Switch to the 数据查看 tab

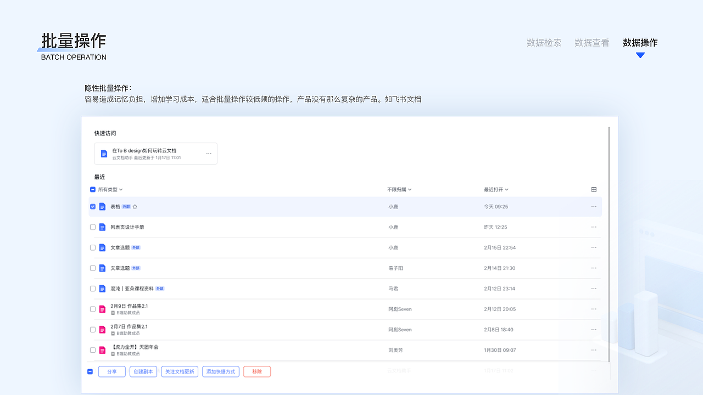tap(592, 43)
